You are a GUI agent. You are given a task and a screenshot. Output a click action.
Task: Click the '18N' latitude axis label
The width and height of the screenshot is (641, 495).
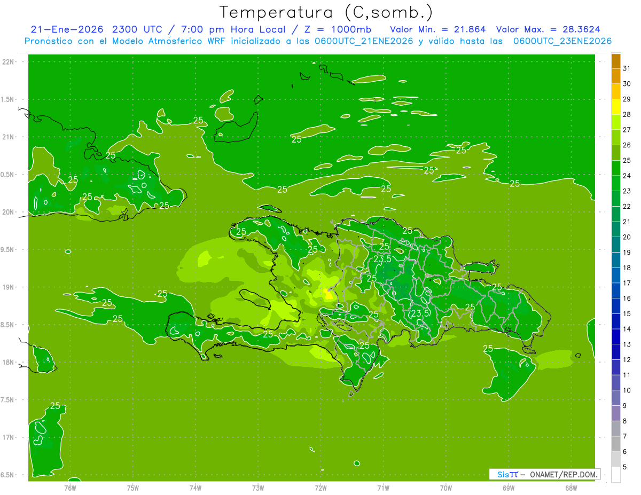click(7, 362)
